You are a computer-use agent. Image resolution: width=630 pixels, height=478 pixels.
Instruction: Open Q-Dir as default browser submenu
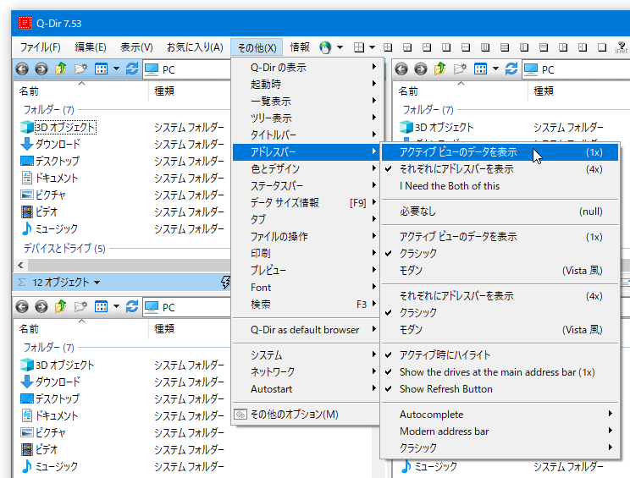pos(306,330)
